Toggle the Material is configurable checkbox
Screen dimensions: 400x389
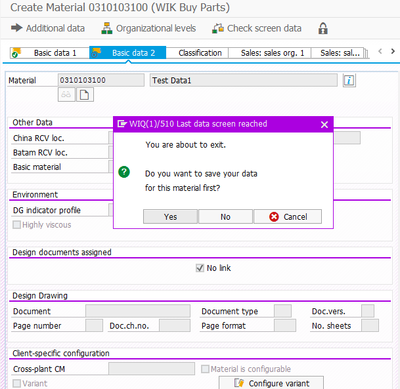pos(205,369)
